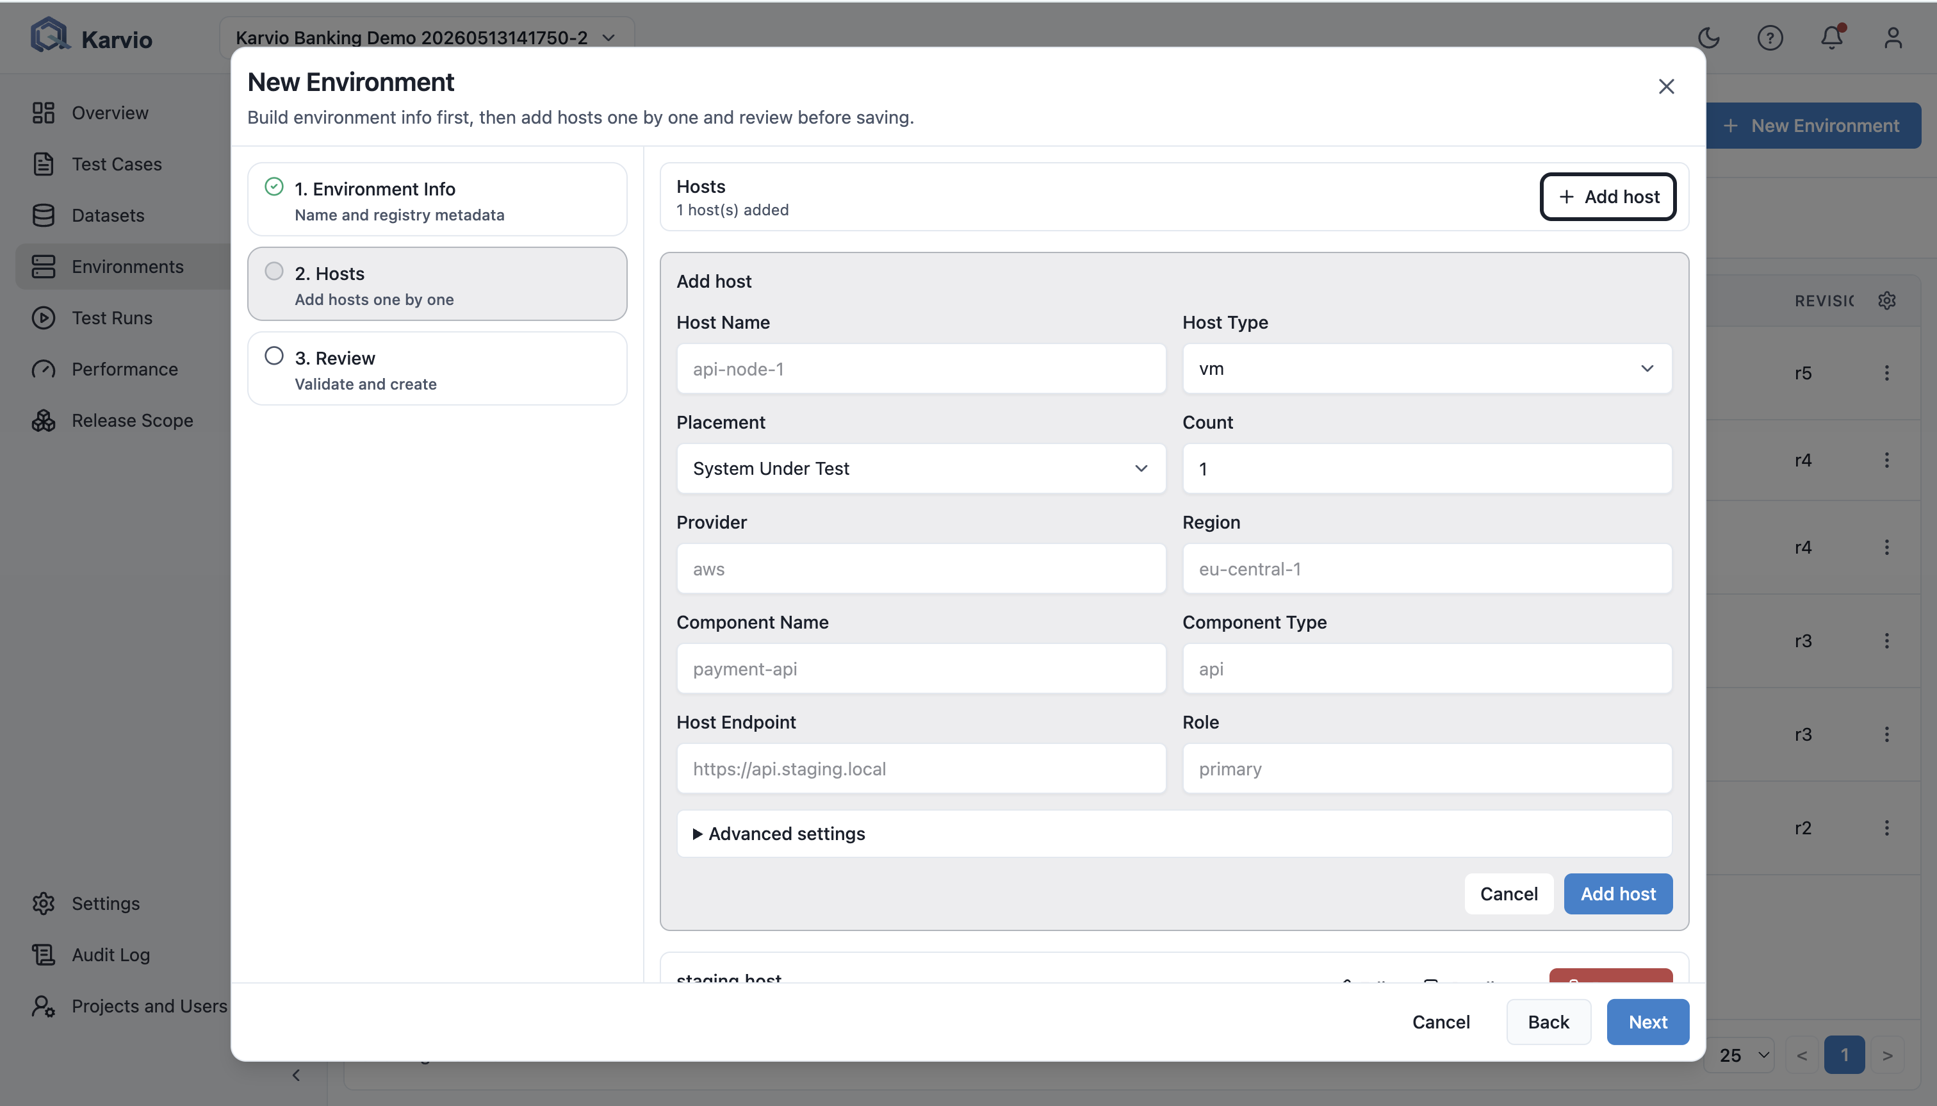Collapse the sidebar with chevron arrow
The height and width of the screenshot is (1106, 1937).
click(296, 1075)
